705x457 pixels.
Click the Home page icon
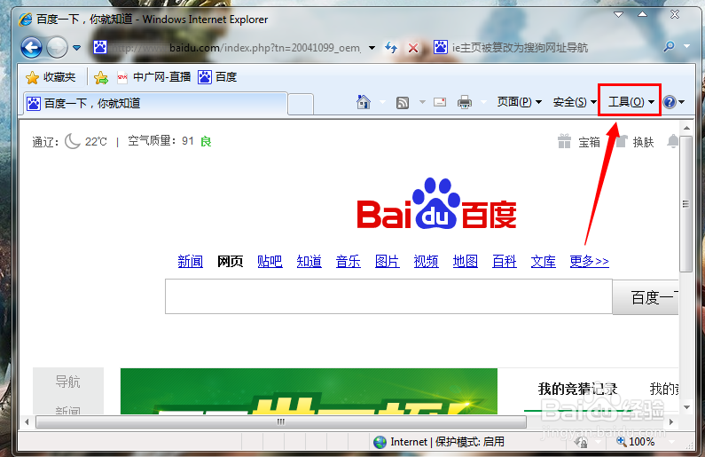point(364,102)
